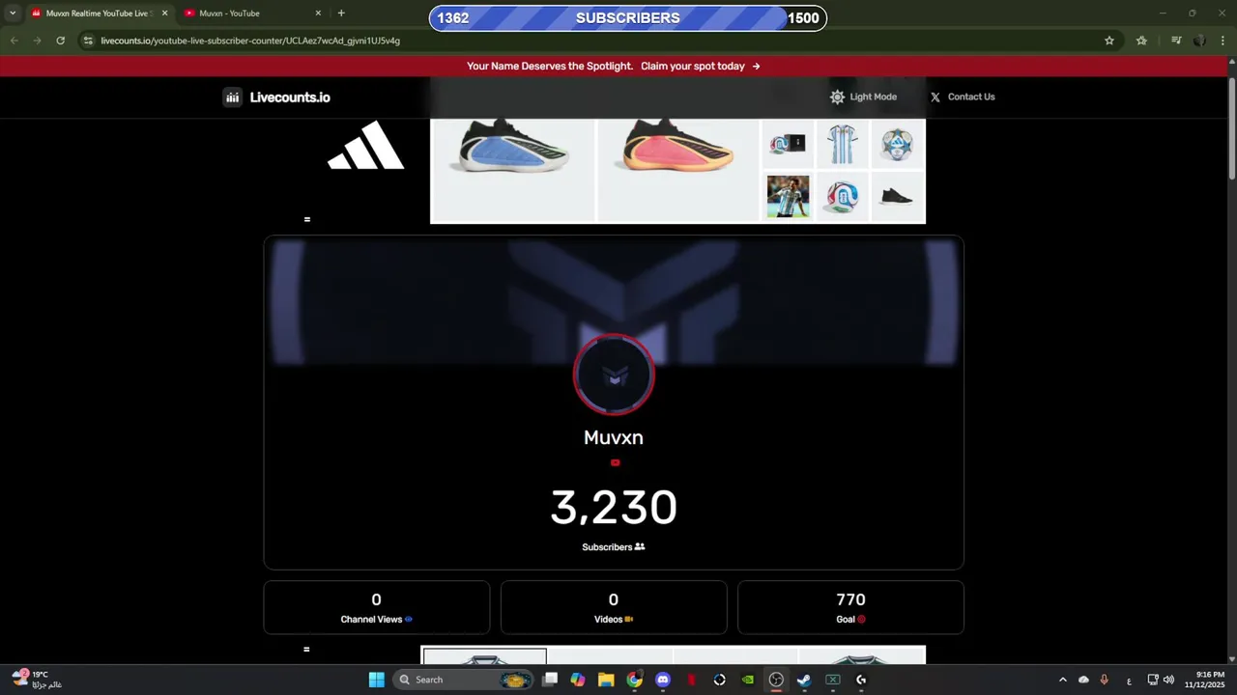Open the browser profile avatar
Screen dimensions: 1237x695
pos(1199,41)
